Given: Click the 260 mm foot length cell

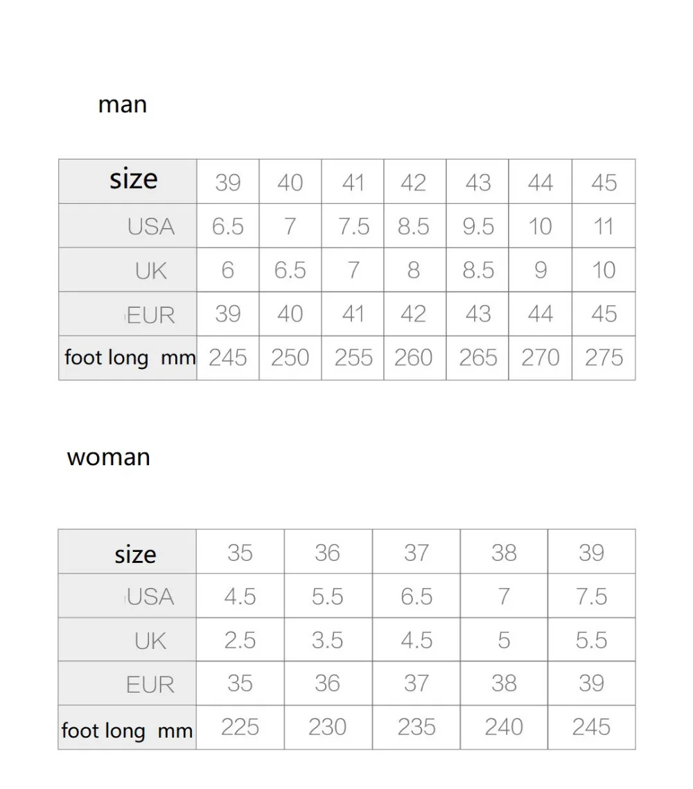Looking at the screenshot, I should coord(415,358).
